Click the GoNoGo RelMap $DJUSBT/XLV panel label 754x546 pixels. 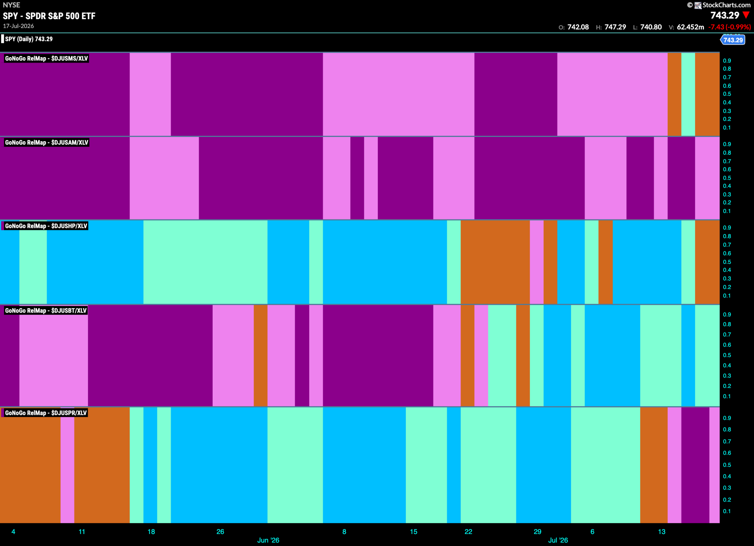[46, 310]
